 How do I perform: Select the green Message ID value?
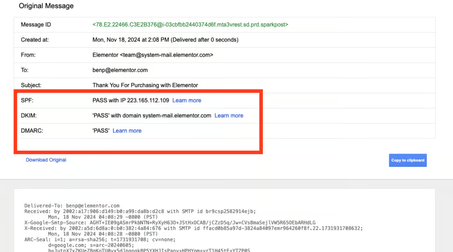tap(190, 24)
